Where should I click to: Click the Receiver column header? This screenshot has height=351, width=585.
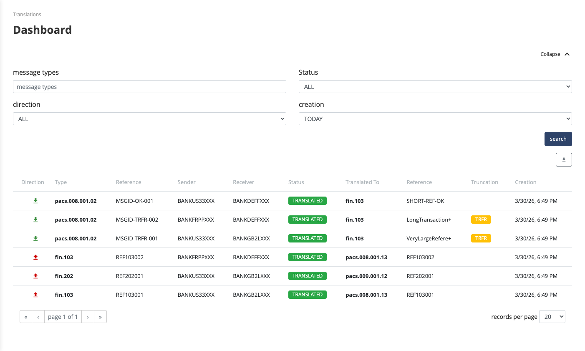pos(244,182)
